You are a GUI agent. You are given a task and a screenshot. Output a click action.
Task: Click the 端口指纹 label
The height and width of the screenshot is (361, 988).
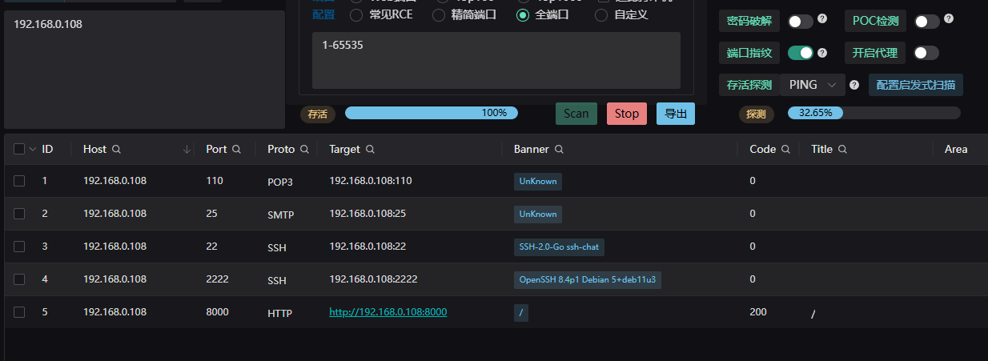click(749, 53)
